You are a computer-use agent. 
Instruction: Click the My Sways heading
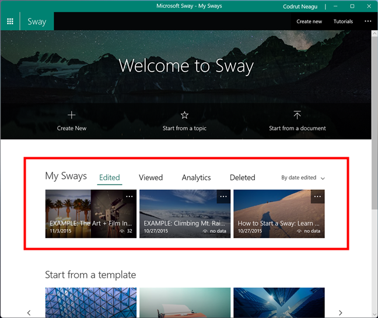(66, 176)
